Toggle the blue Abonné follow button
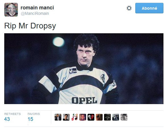168x128 pixels. 149,8
